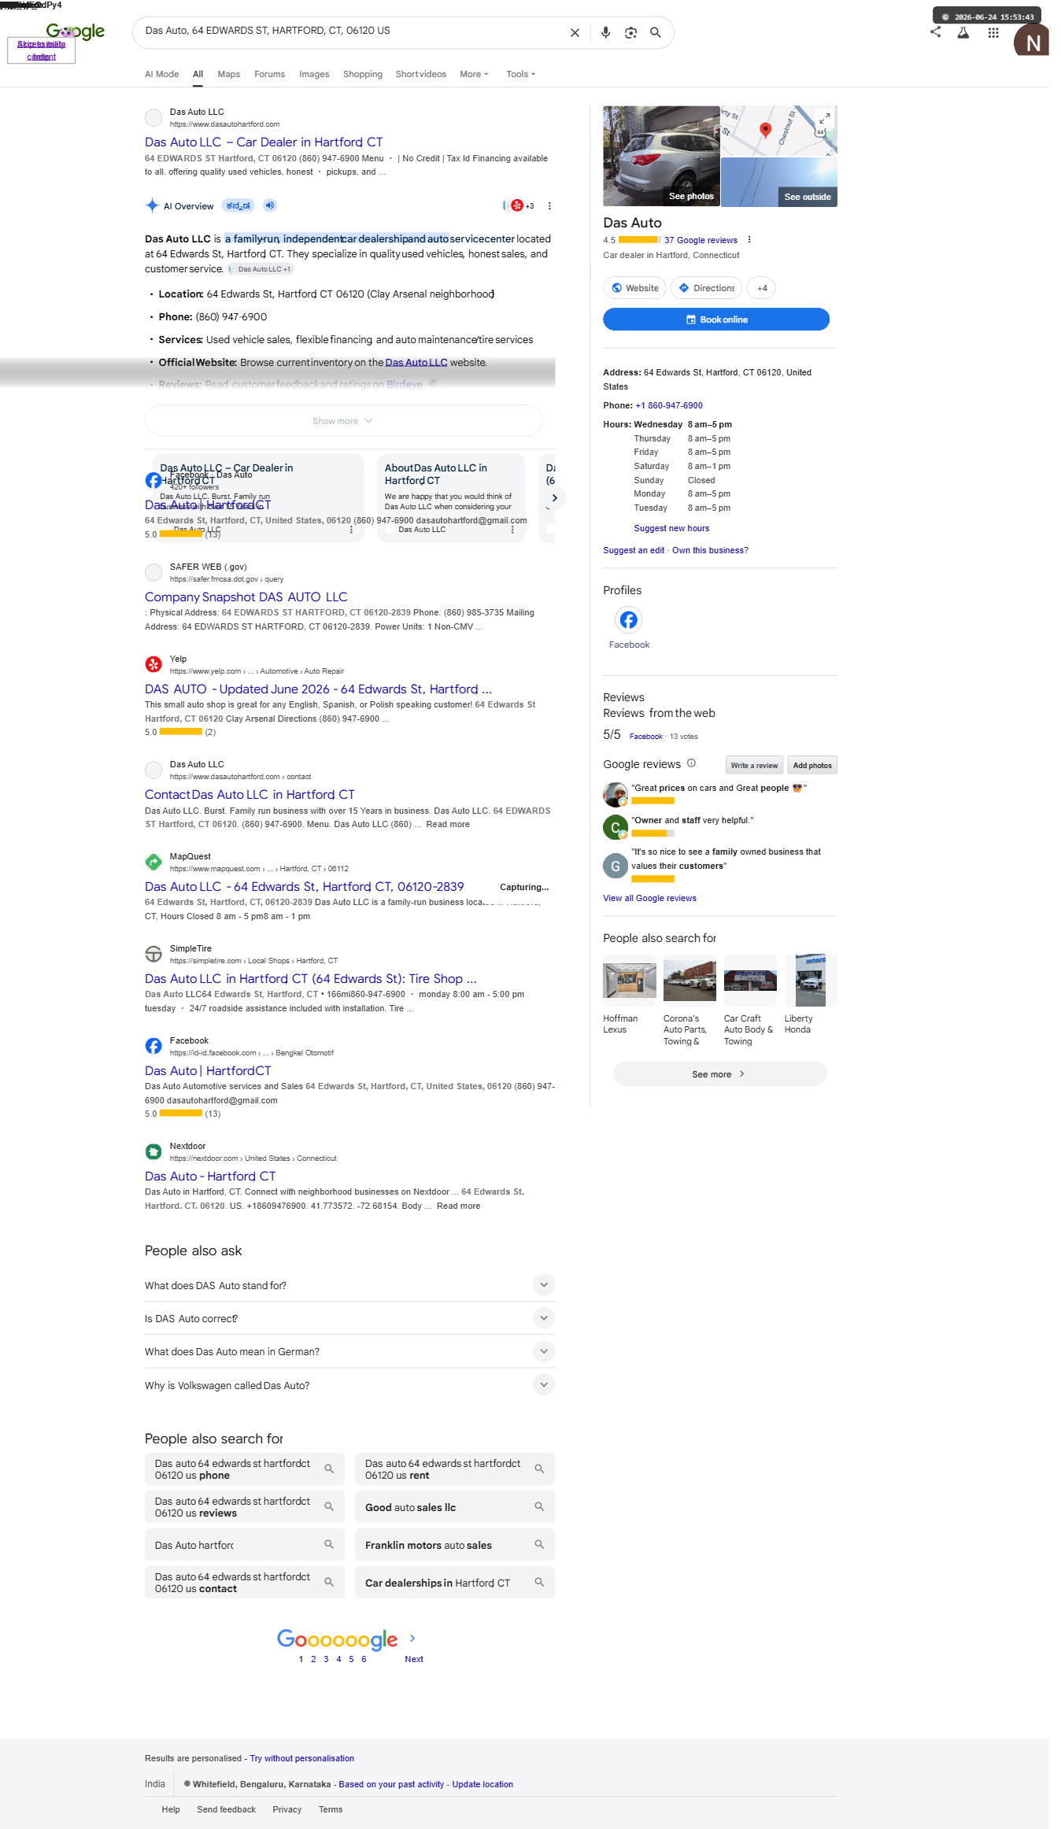
Task: Start voice search with the microphone
Action: (x=605, y=32)
